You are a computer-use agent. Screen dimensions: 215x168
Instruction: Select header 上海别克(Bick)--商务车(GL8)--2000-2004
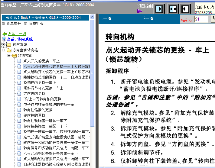coord(45,18)
